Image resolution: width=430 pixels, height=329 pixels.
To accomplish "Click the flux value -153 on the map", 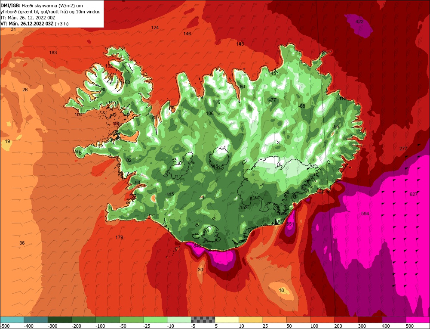I will (243, 208).
